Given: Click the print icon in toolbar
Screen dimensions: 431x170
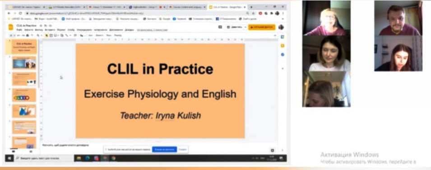Looking at the screenshot, I should click(28, 36).
